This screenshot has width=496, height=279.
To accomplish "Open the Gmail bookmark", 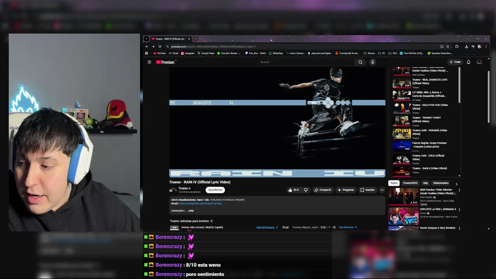I will click(173, 53).
